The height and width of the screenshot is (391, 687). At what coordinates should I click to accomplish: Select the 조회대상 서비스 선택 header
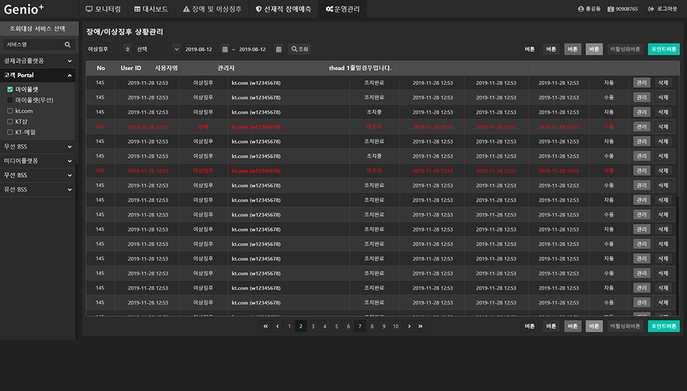[x=38, y=29]
